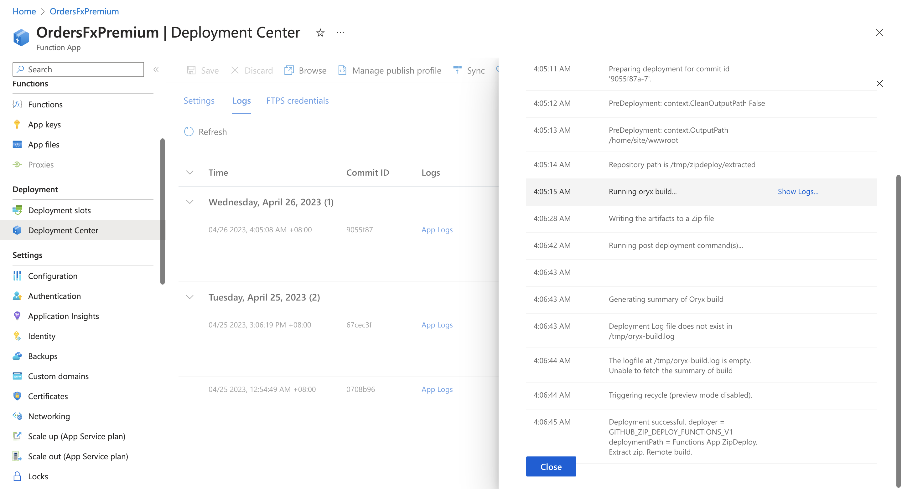Click the blue Close button
This screenshot has height=489, width=902.
click(x=551, y=466)
